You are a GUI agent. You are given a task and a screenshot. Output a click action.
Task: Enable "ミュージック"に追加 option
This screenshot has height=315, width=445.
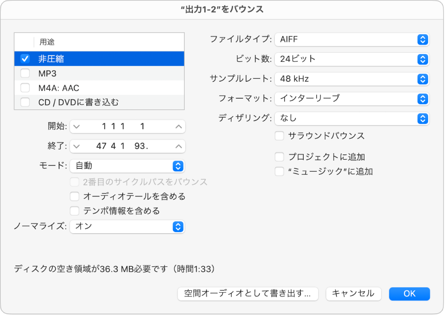click(280, 171)
